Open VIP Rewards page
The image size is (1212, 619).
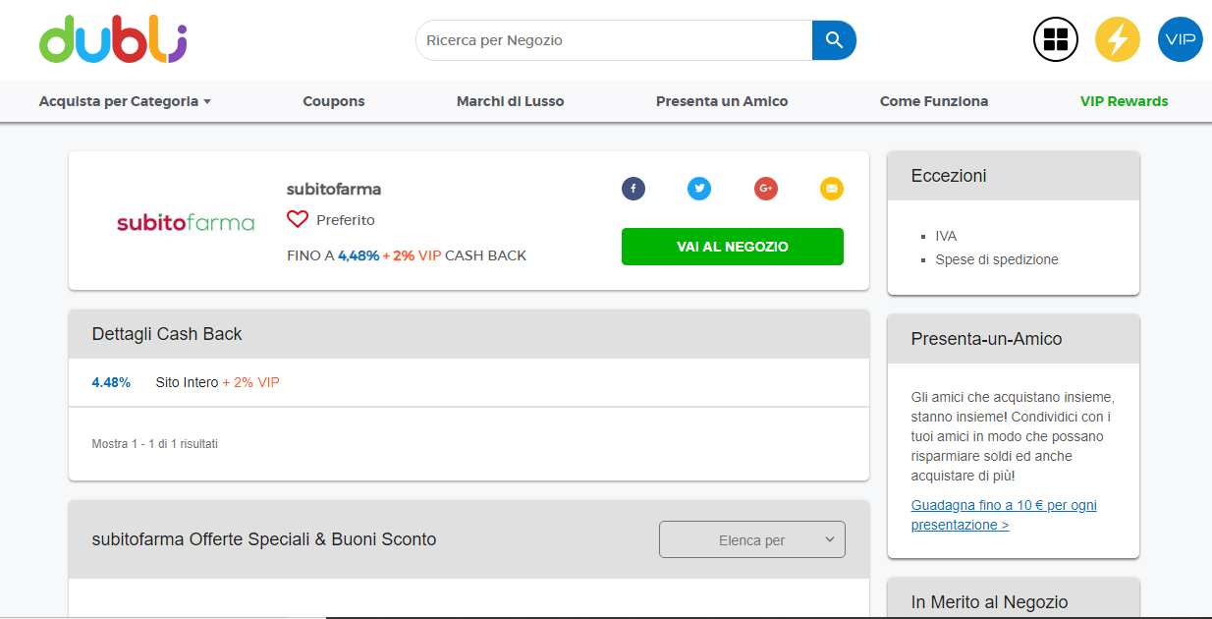click(x=1125, y=101)
